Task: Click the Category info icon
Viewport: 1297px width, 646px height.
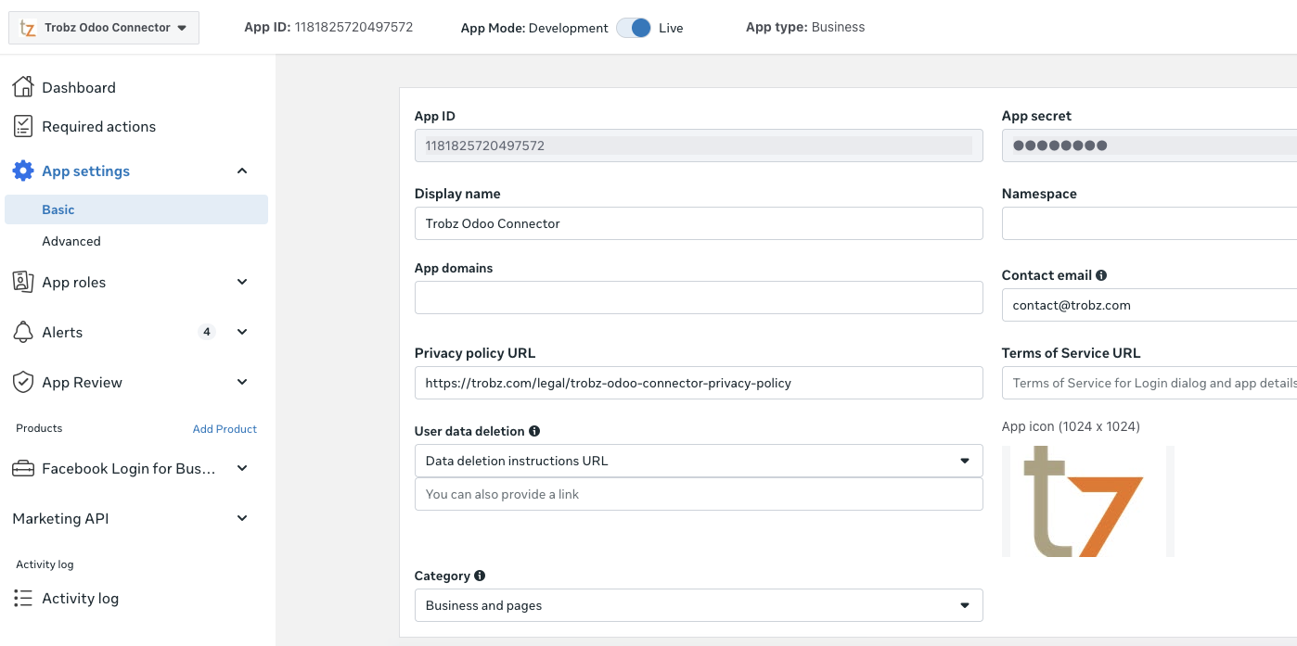Action: click(480, 576)
